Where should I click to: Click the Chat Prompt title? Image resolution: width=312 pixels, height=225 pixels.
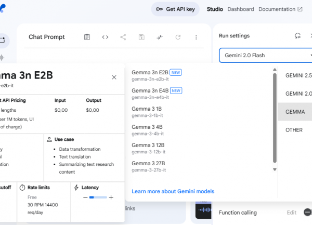47,37
